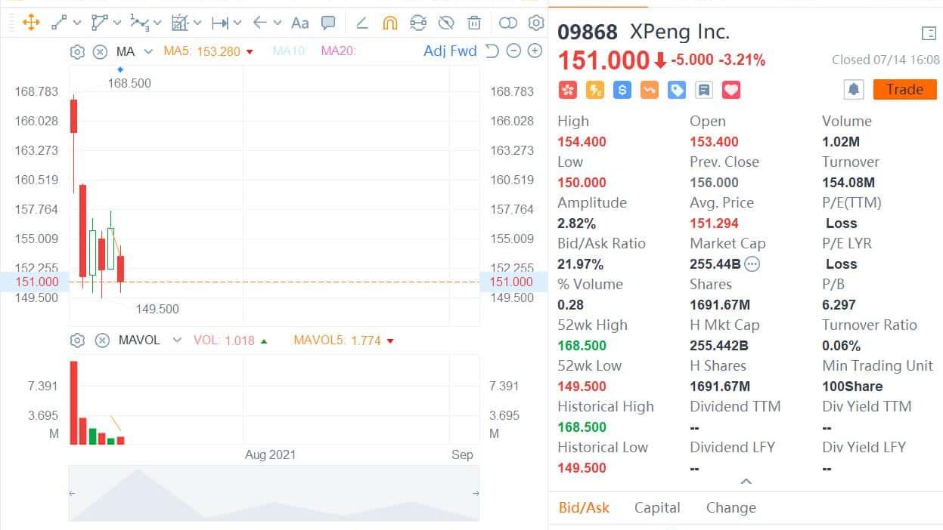Viewport: 943px width, 530px height.
Task: Open the MAVOL indicator dropdown
Action: [x=177, y=340]
